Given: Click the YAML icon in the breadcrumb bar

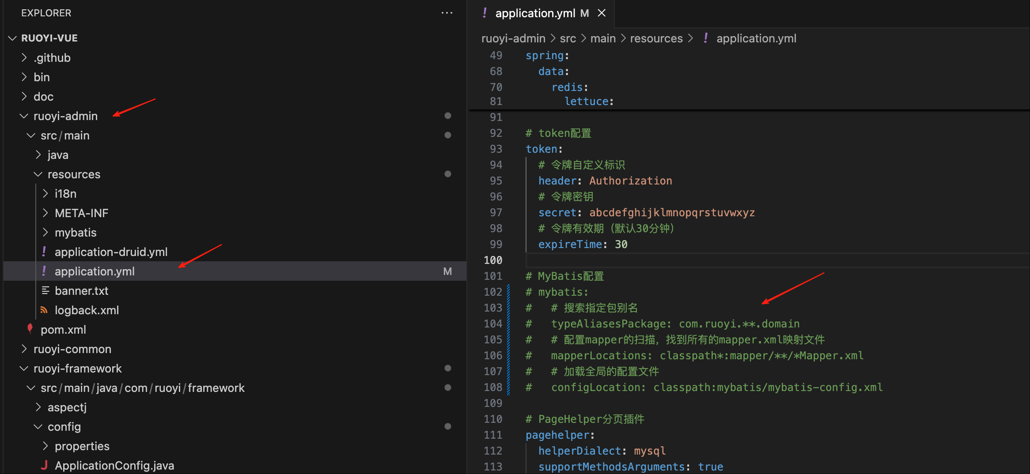Looking at the screenshot, I should pyautogui.click(x=706, y=38).
